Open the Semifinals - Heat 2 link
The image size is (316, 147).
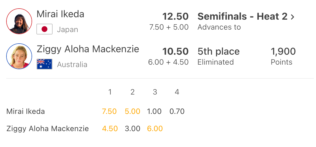[242, 17]
